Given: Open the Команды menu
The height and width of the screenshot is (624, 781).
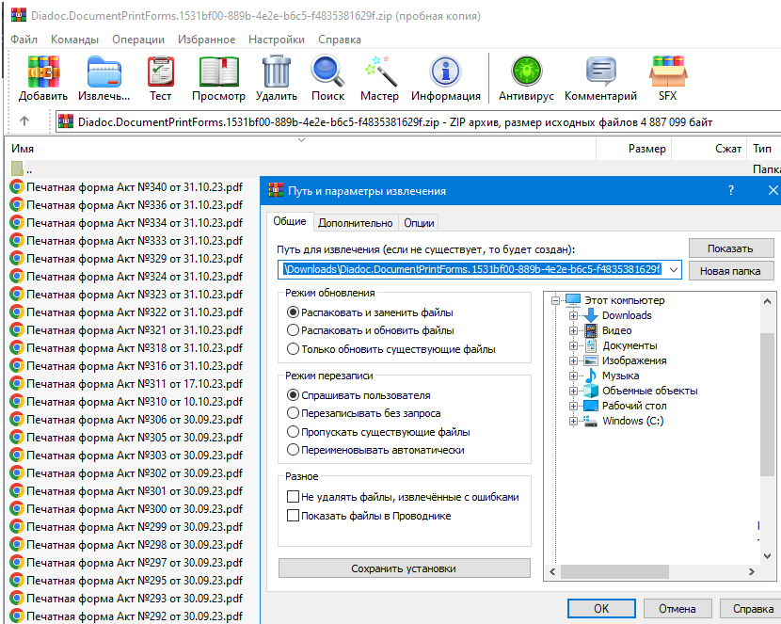Looking at the screenshot, I should pos(74,40).
